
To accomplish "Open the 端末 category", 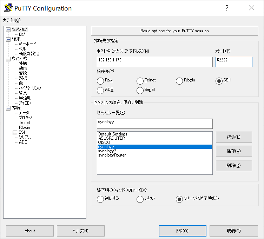I will 16,39.
